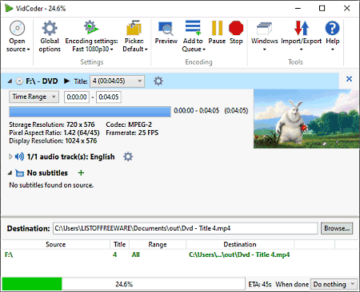Click the ETA: 45s status text
Image resolution: width=360 pixels, height=292 pixels.
[x=260, y=284]
